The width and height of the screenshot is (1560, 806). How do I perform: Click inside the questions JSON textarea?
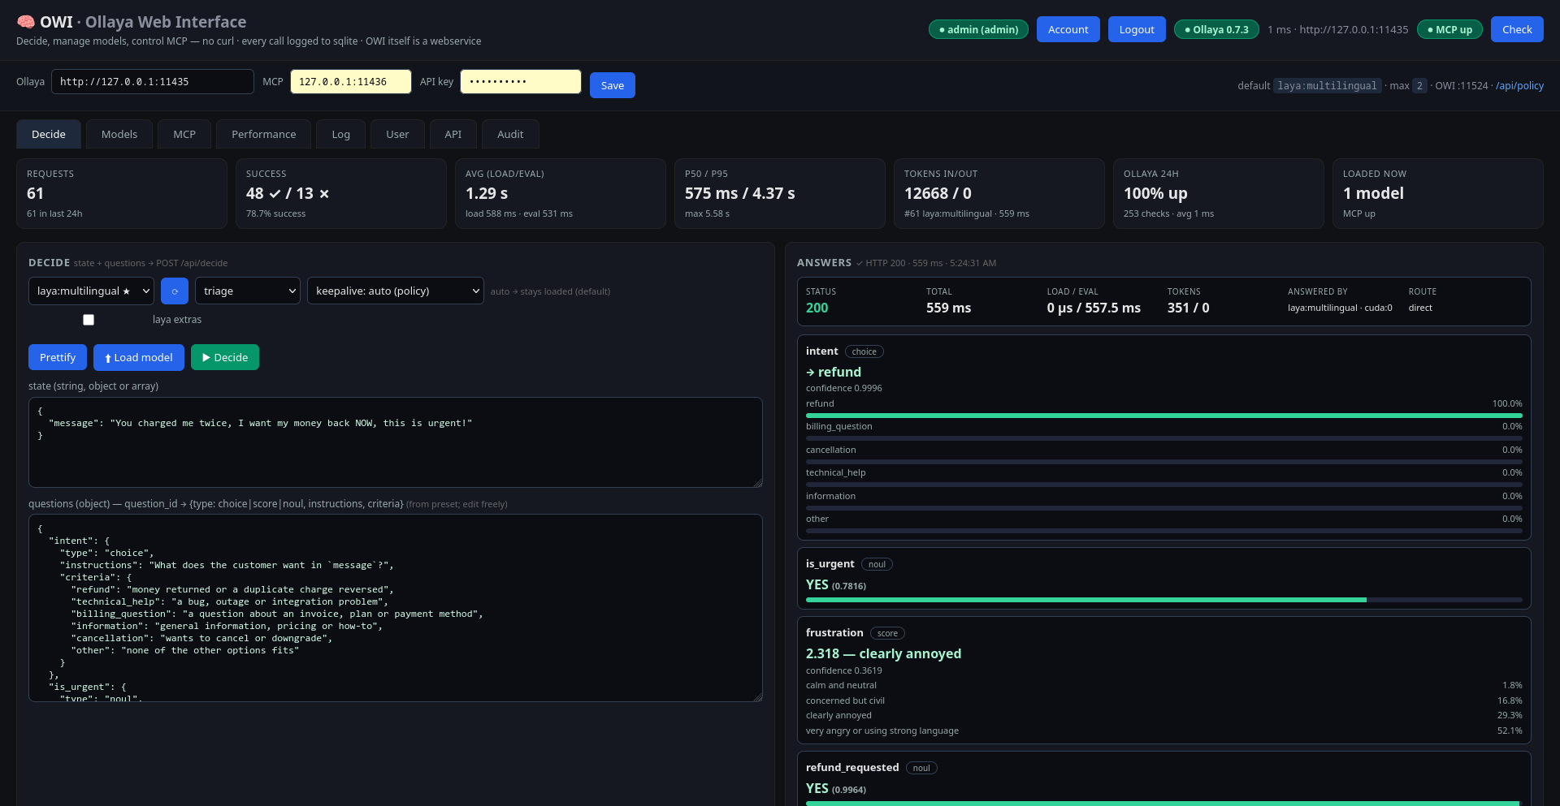coord(396,608)
